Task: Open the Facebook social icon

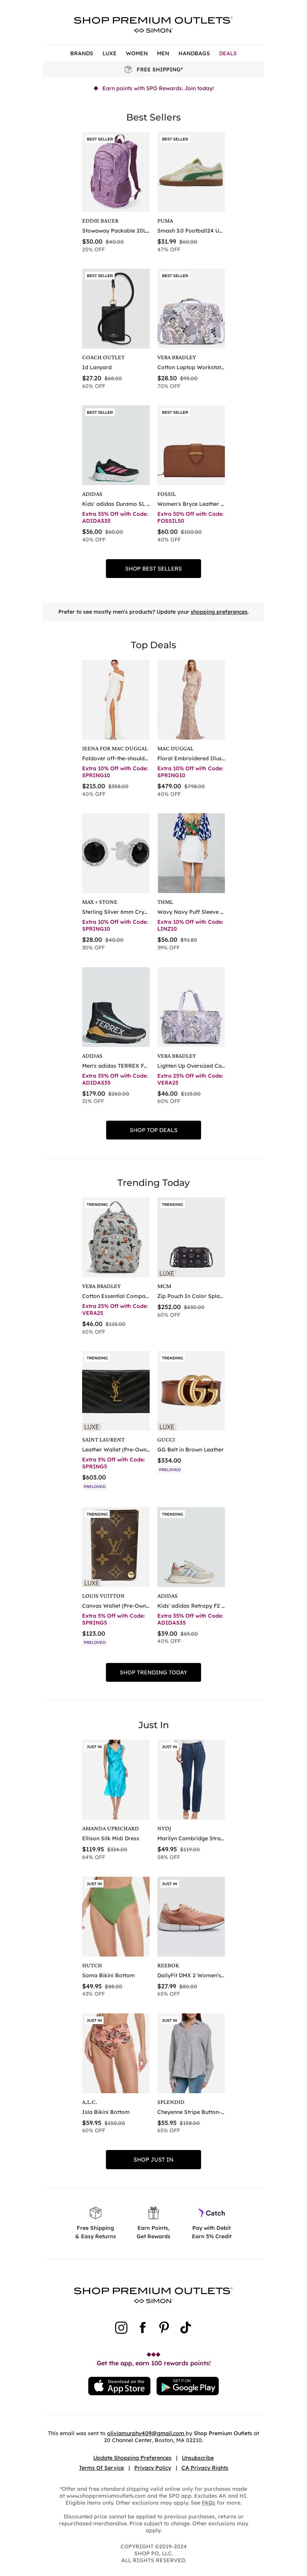Action: [143, 2327]
